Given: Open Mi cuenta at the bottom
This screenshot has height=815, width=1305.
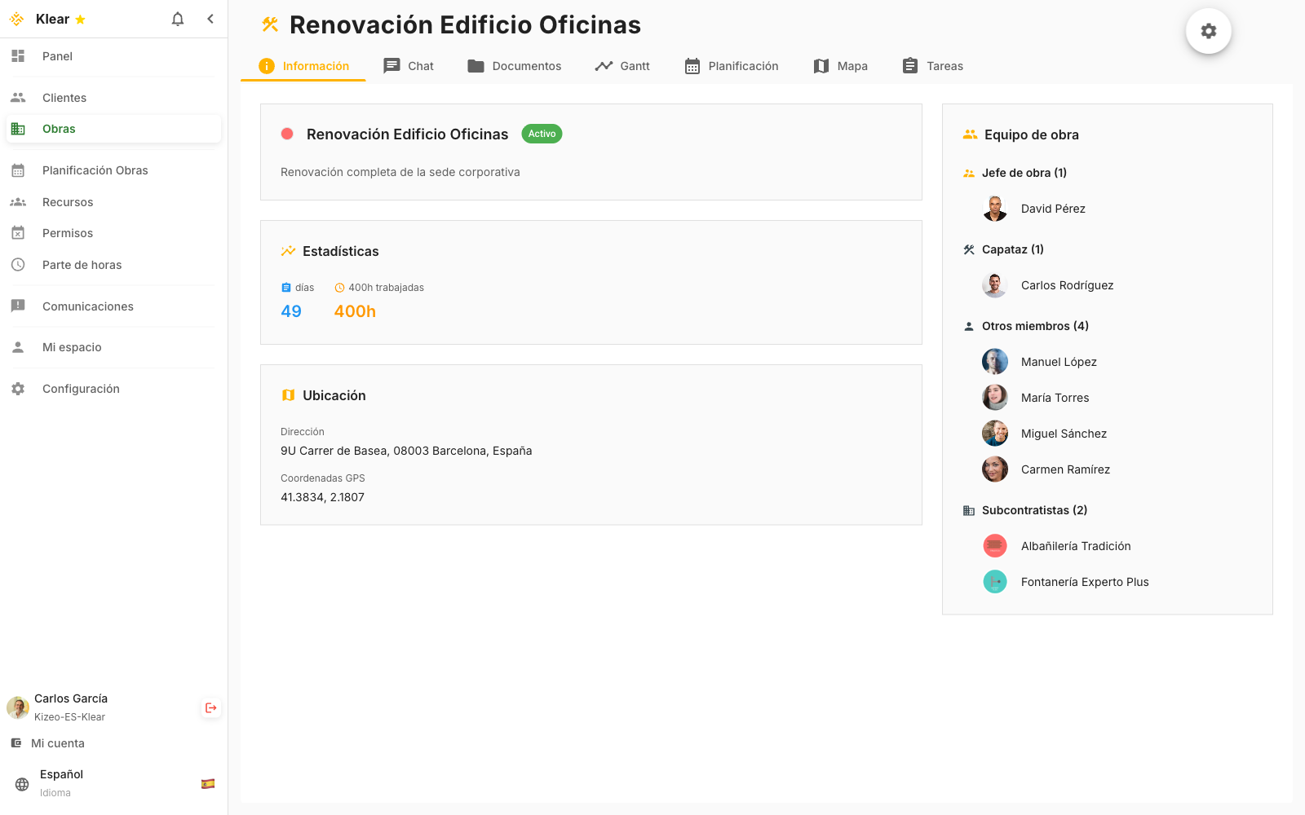Looking at the screenshot, I should click(x=58, y=743).
